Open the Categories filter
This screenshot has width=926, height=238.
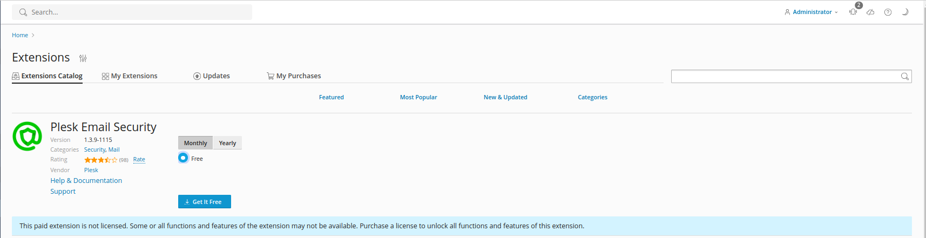[x=592, y=97]
